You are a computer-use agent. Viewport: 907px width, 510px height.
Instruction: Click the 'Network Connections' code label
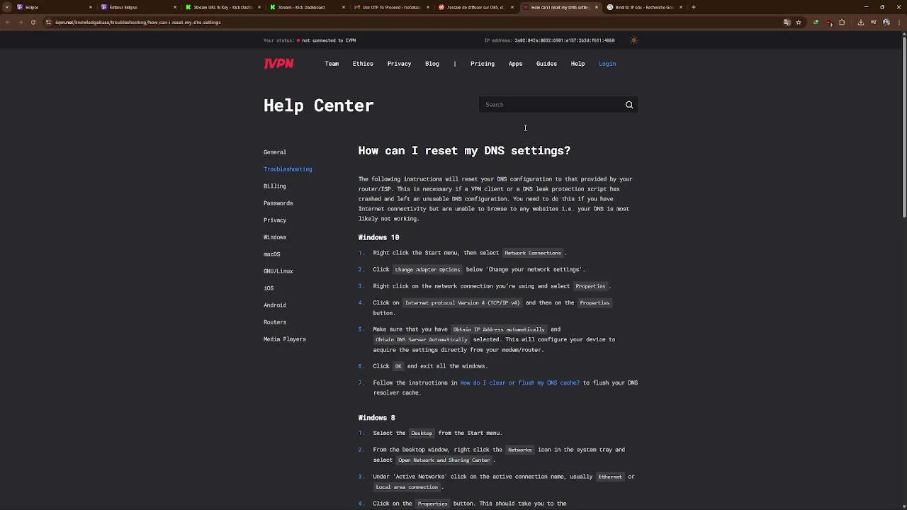point(533,253)
